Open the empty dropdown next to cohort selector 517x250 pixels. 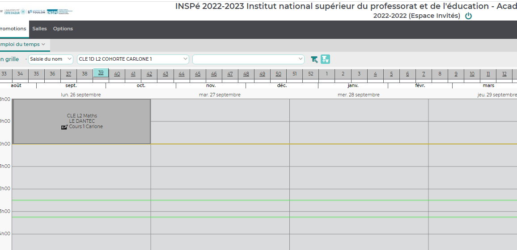(248, 59)
